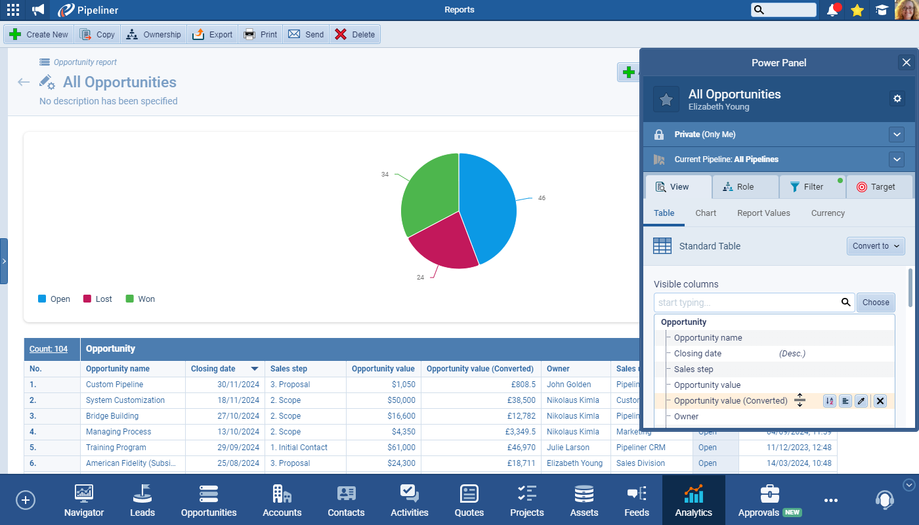
Task: Switch to the Filter tab
Action: 812,187
